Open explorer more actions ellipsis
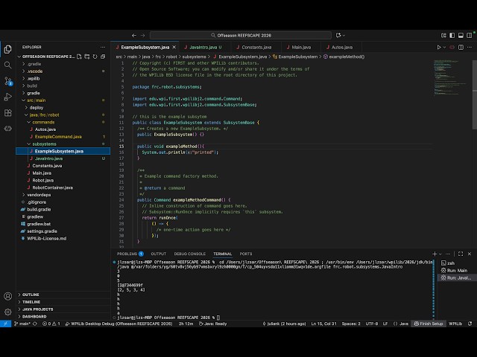 coord(103,47)
